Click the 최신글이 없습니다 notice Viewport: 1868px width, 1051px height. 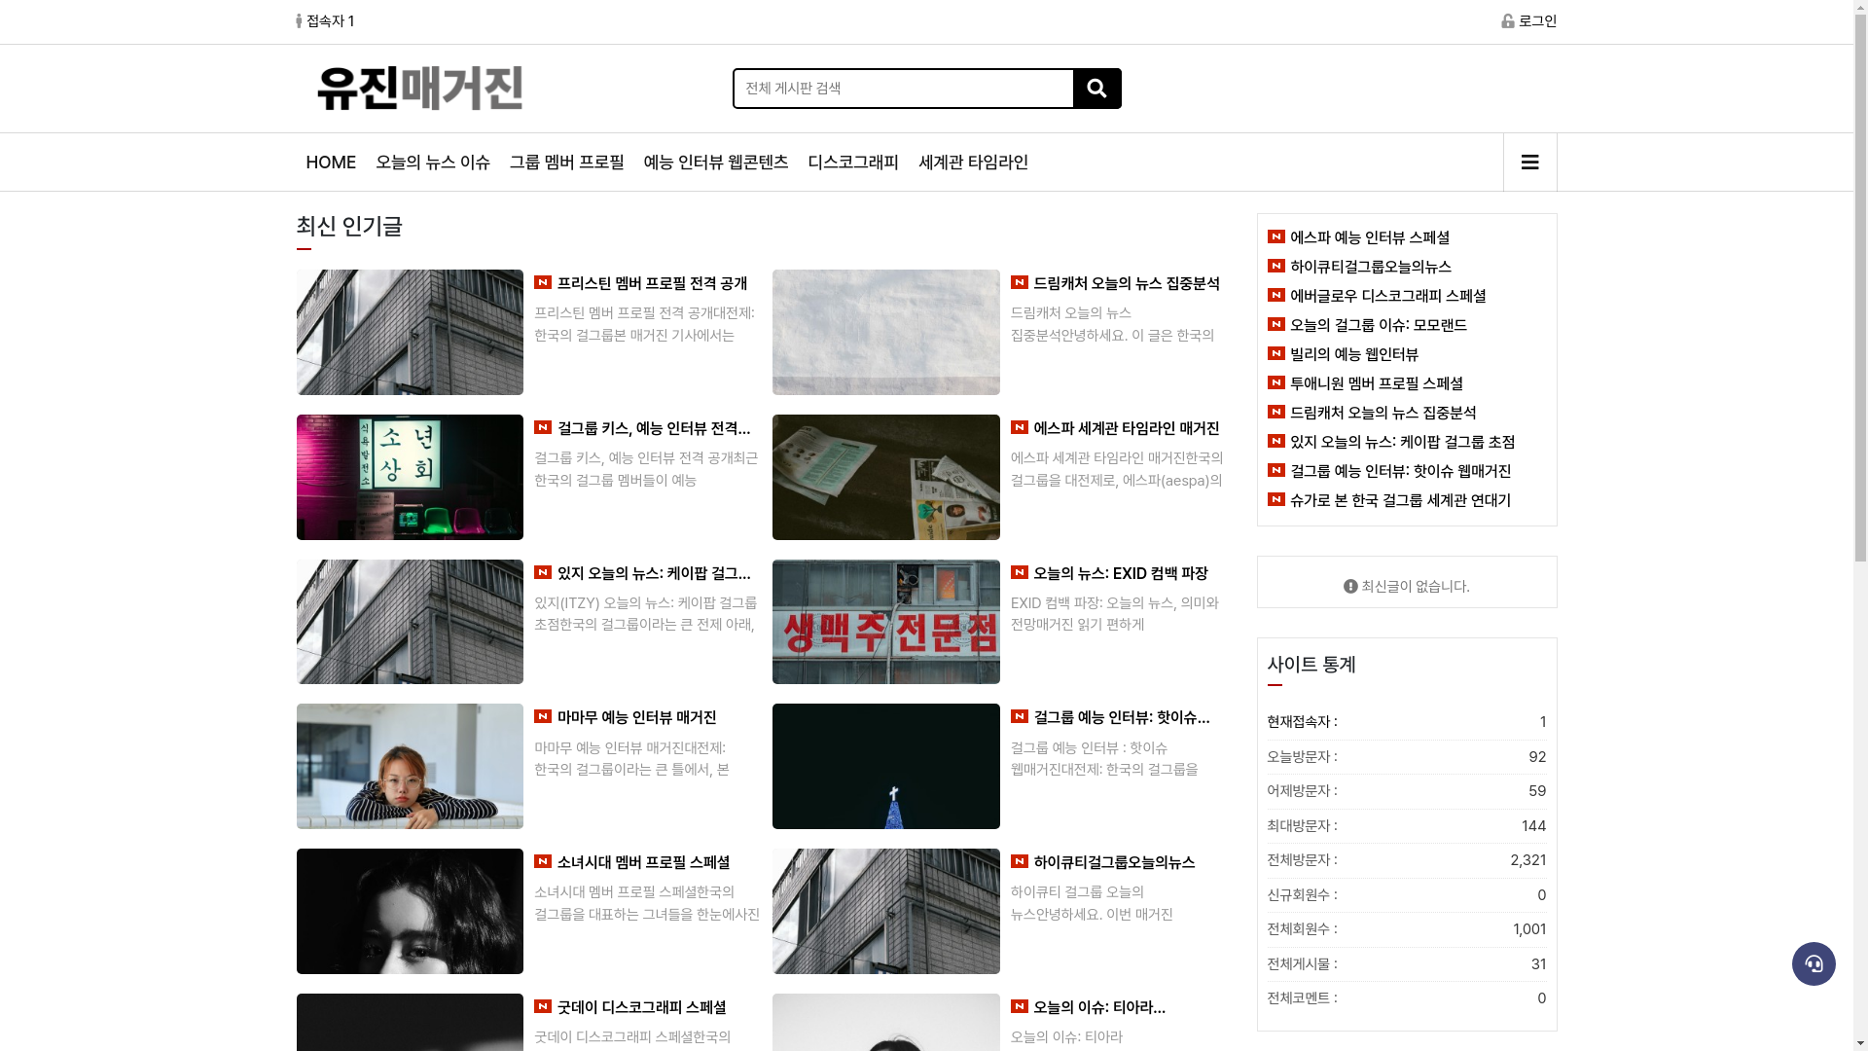1407,586
